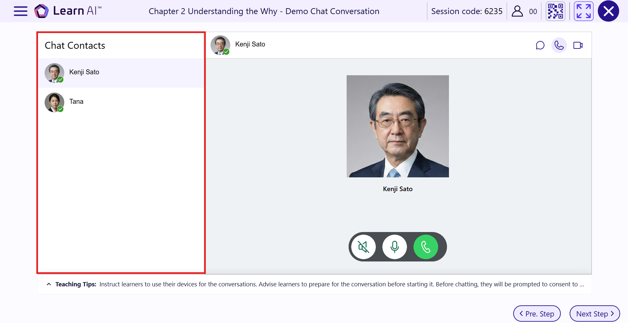Click Kenji Sato's avatar in the chat header
This screenshot has height=323, width=628.
click(220, 45)
